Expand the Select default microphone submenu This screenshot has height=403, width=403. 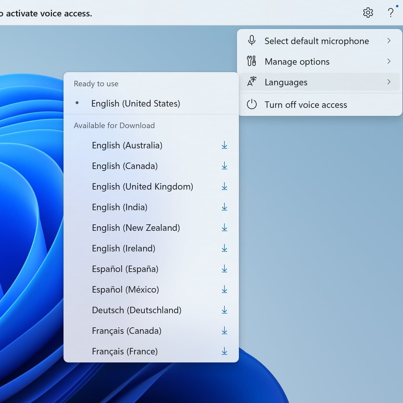click(388, 41)
